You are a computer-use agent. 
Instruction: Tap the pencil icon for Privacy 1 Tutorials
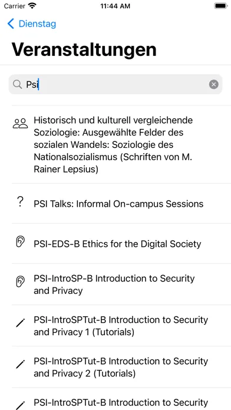coord(20,323)
